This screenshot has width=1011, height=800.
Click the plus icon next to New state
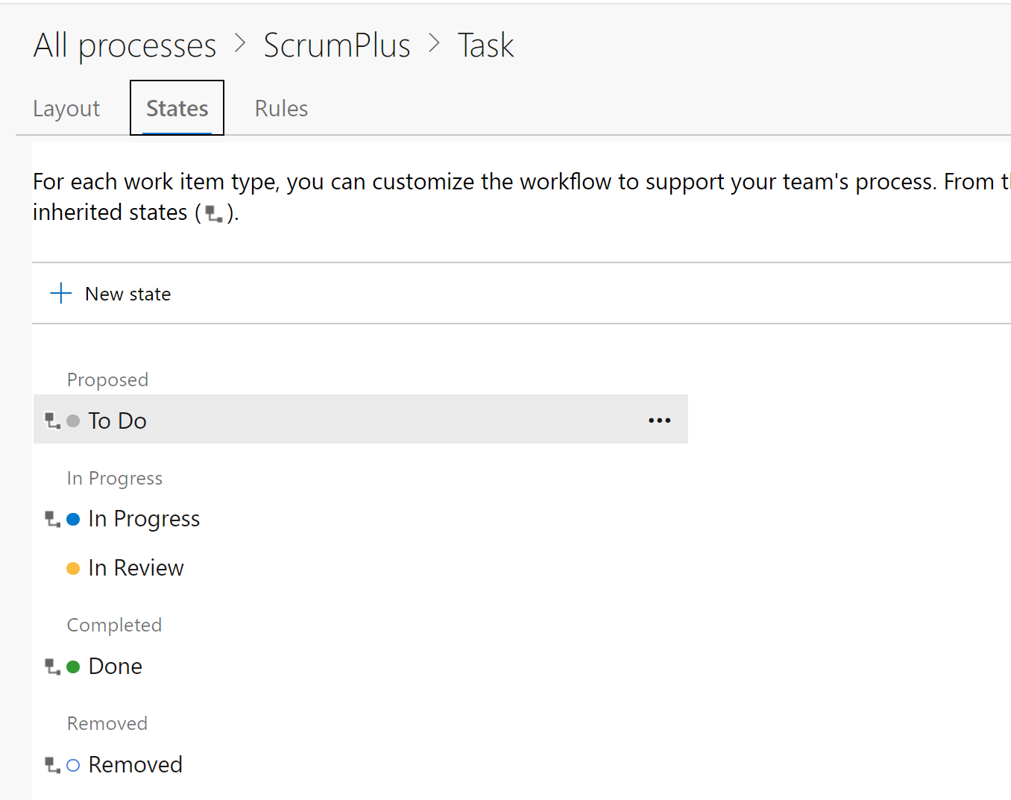click(60, 292)
